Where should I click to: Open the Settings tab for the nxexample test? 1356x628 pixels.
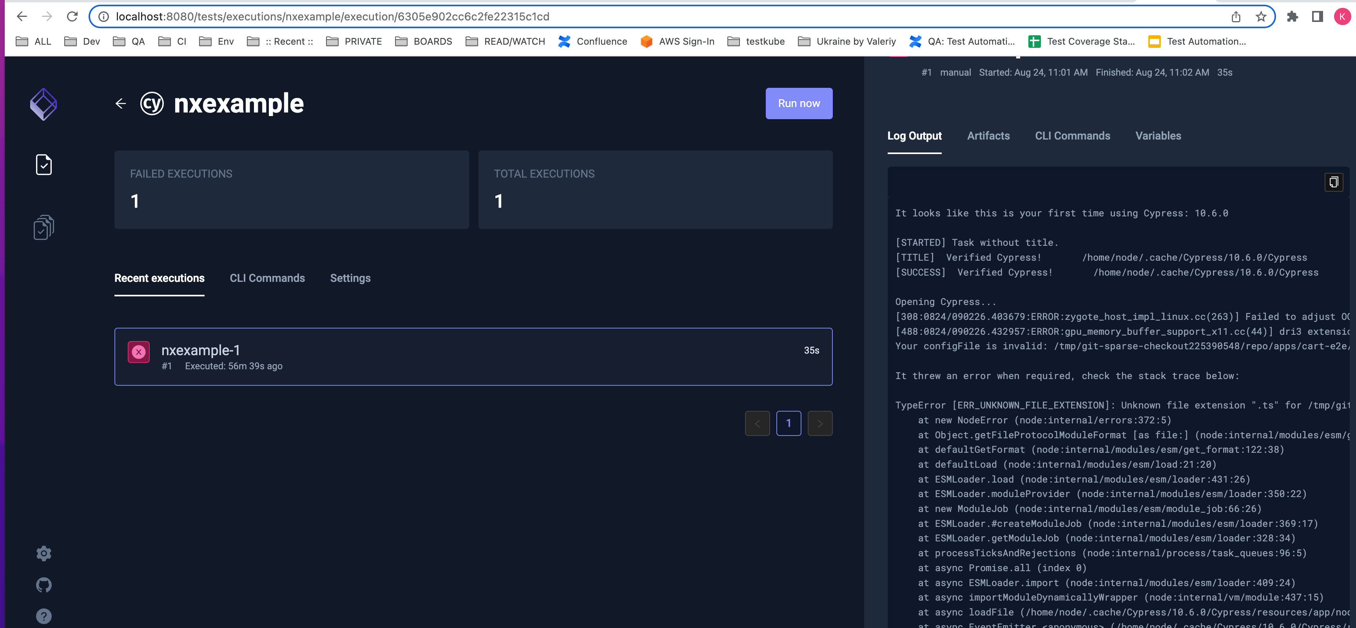(350, 278)
